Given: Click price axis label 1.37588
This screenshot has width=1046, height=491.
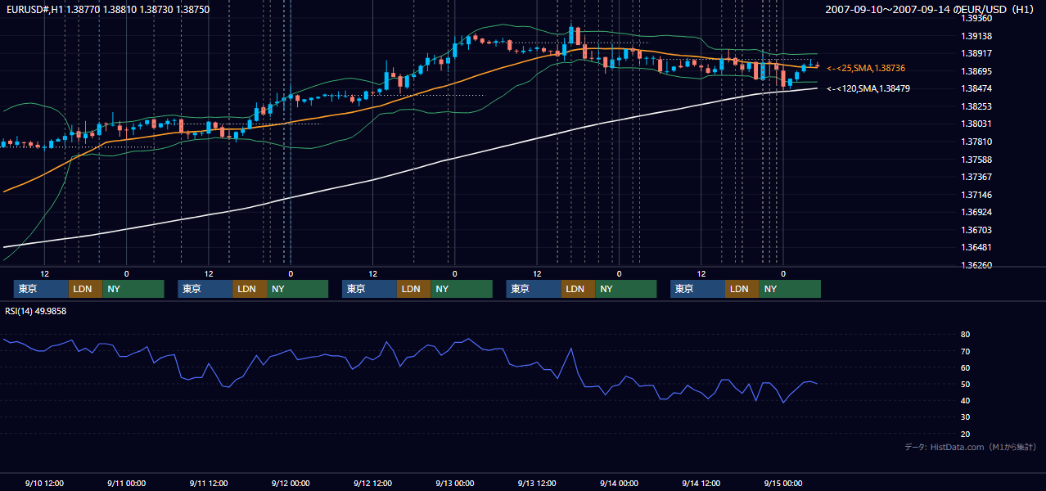Looking at the screenshot, I should point(976,160).
